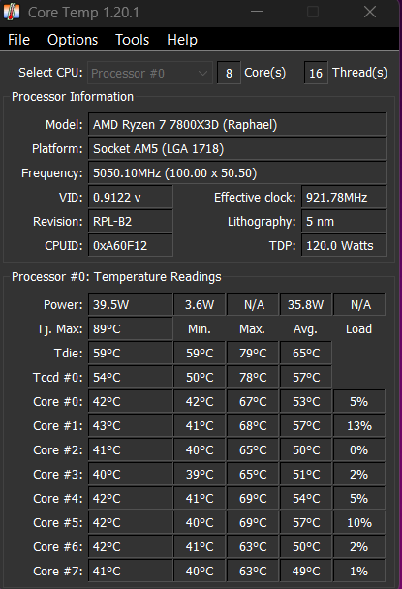
Task: Click the Frequency field showing 5050.10MHz
Action: (237, 172)
